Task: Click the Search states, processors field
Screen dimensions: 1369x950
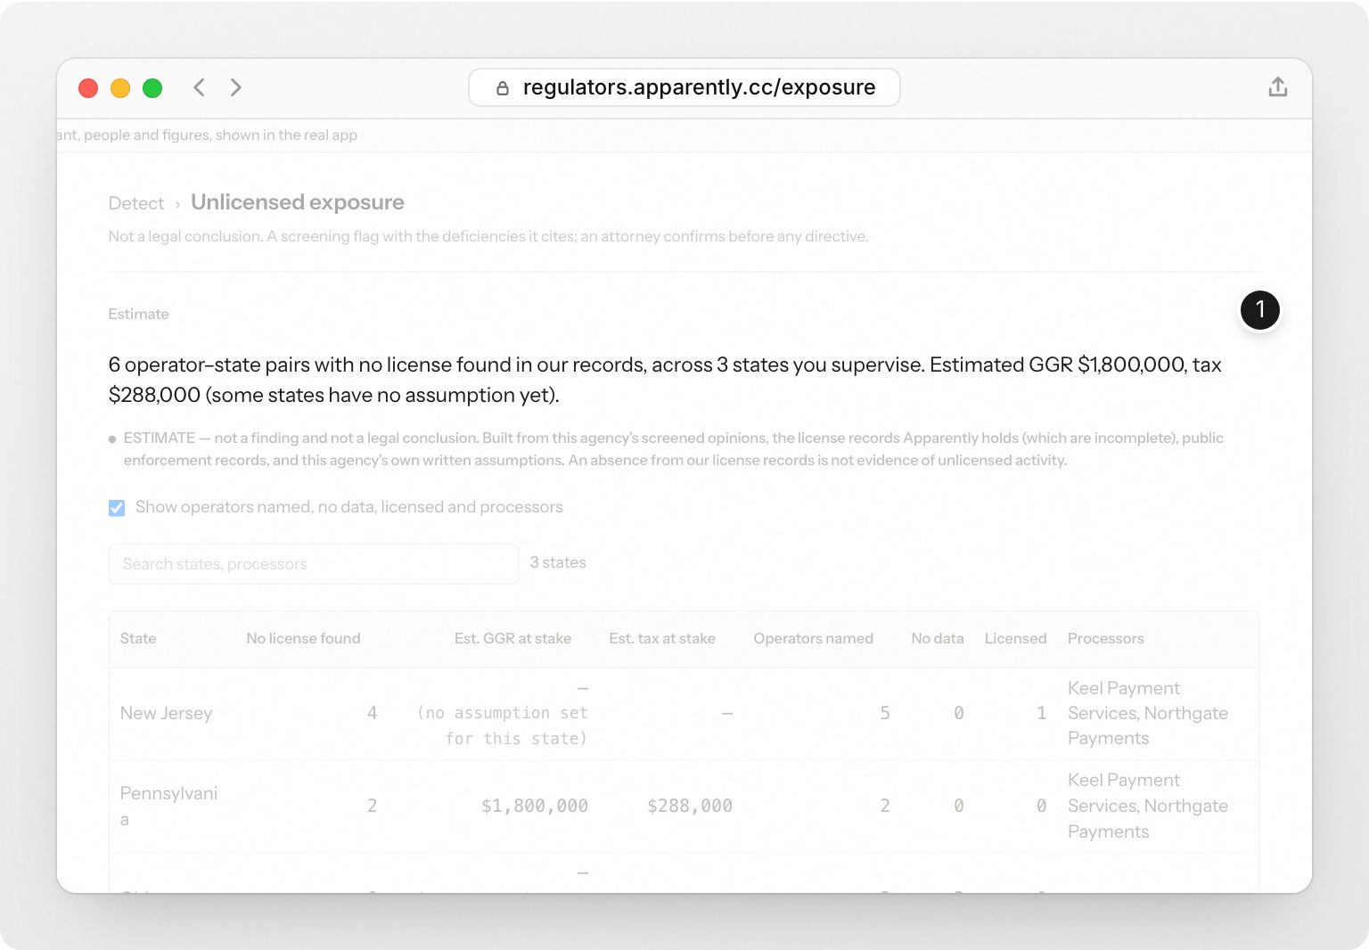Action: pyautogui.click(x=314, y=564)
